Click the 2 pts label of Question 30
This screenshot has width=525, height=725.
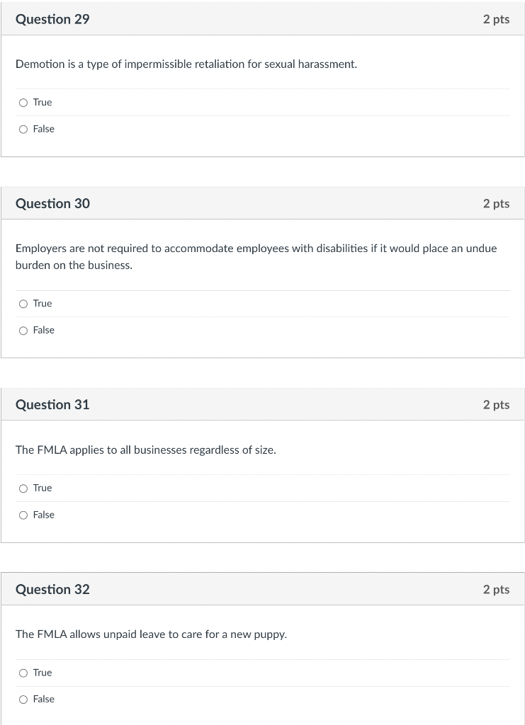(x=497, y=204)
